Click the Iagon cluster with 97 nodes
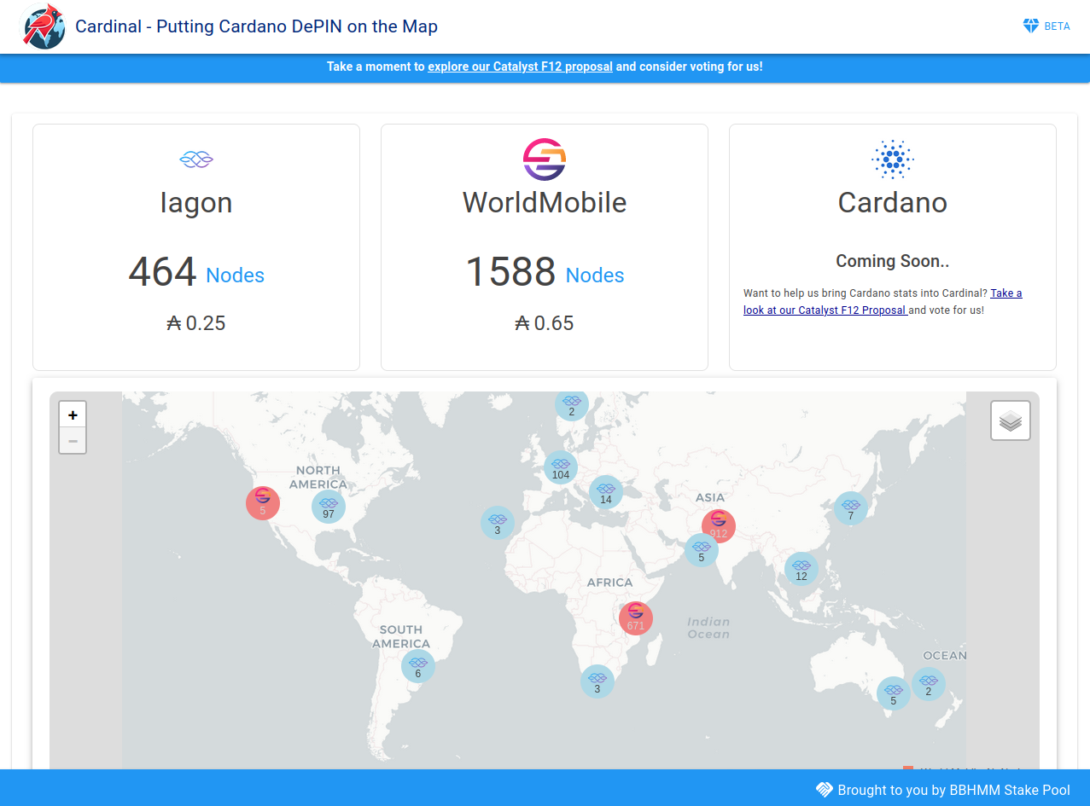 tap(329, 505)
